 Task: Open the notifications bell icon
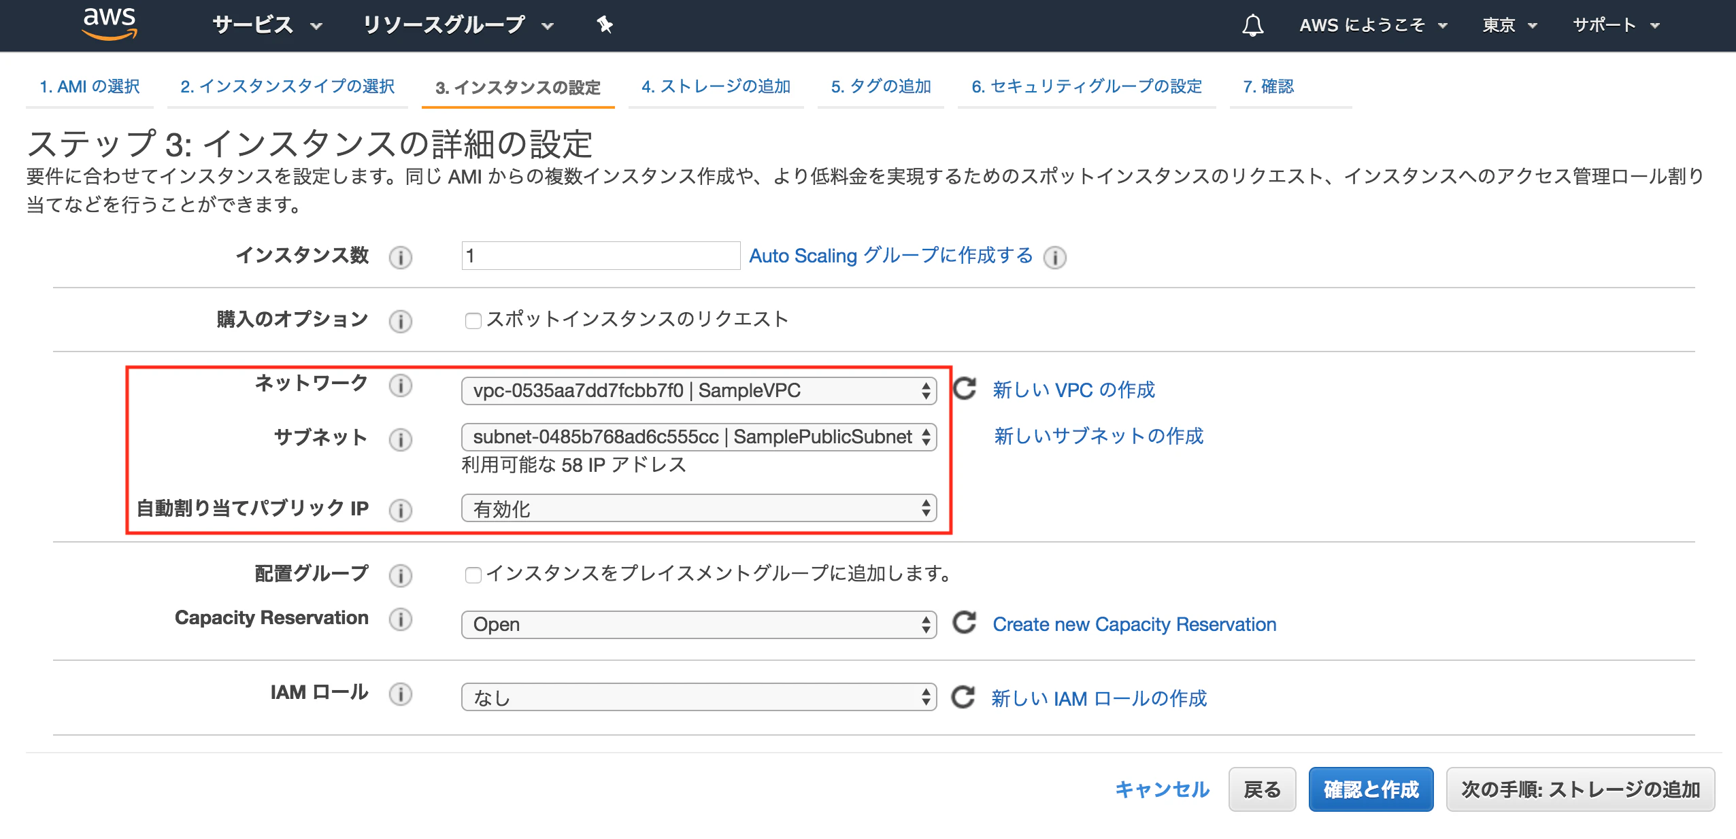[x=1252, y=26]
